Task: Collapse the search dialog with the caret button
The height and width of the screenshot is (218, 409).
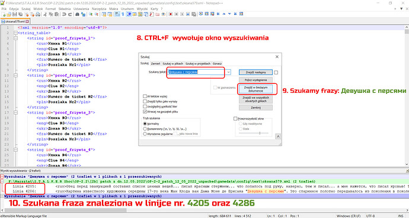Action: point(278,136)
